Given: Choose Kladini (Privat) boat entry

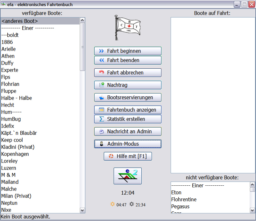Looking at the screenshot, I should click(18, 147).
